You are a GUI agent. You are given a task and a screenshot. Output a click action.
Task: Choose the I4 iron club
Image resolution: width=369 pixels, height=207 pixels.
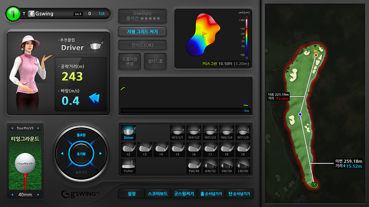pyautogui.click(x=161, y=149)
